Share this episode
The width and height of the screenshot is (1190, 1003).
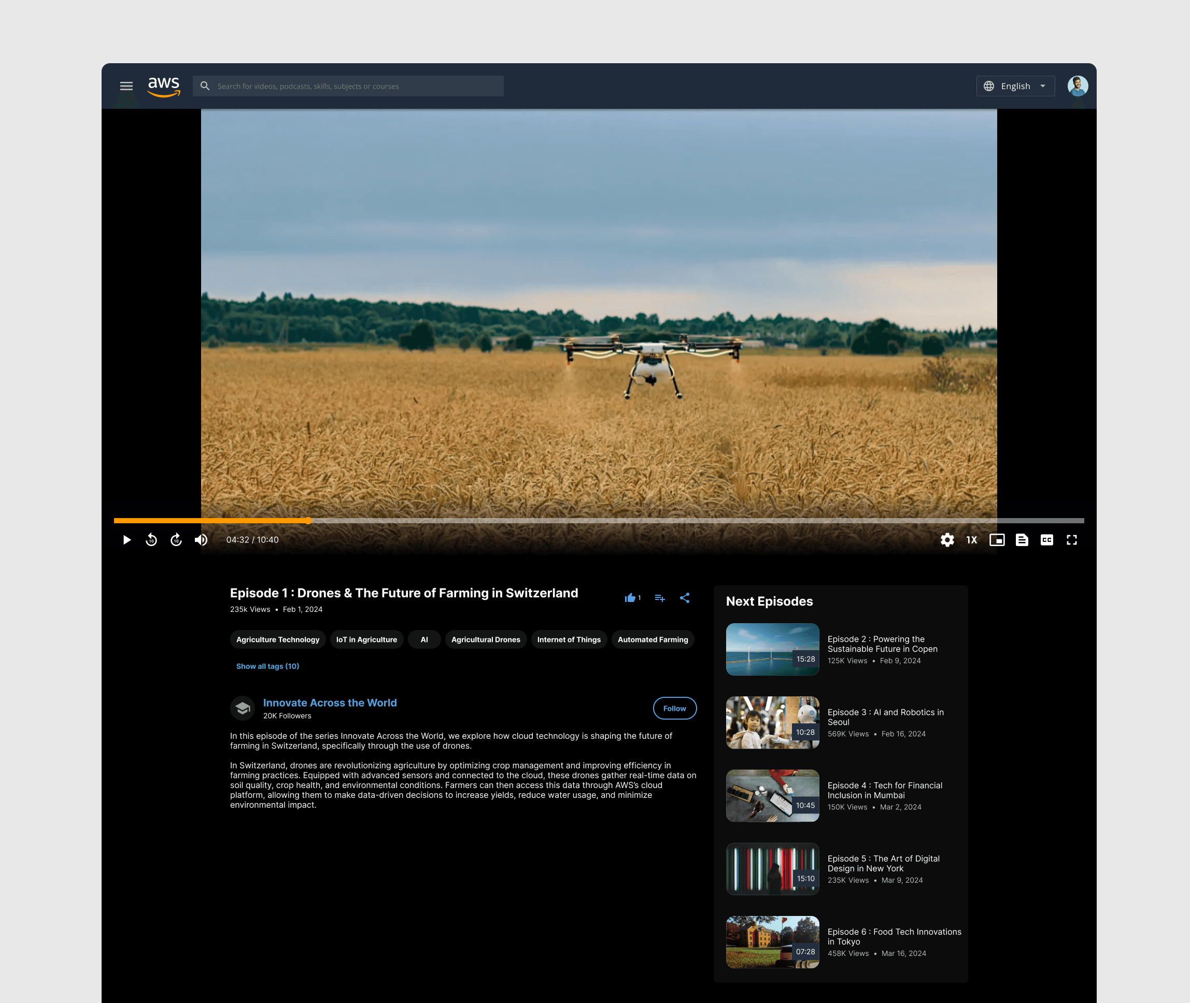pyautogui.click(x=685, y=597)
